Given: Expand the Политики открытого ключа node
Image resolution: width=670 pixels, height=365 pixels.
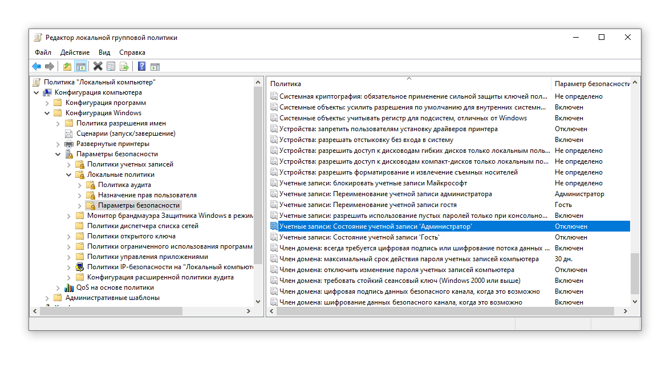Looking at the screenshot, I should [x=69, y=236].
